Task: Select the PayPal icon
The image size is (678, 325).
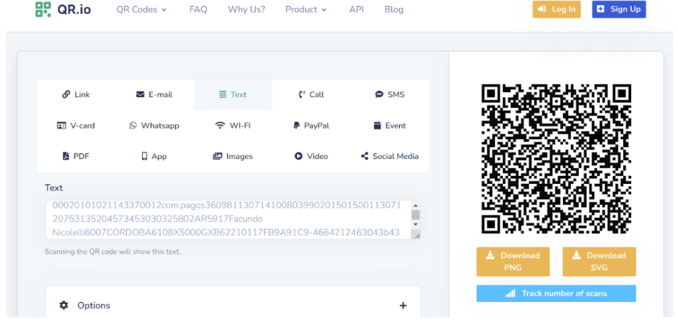Action: 297,125
